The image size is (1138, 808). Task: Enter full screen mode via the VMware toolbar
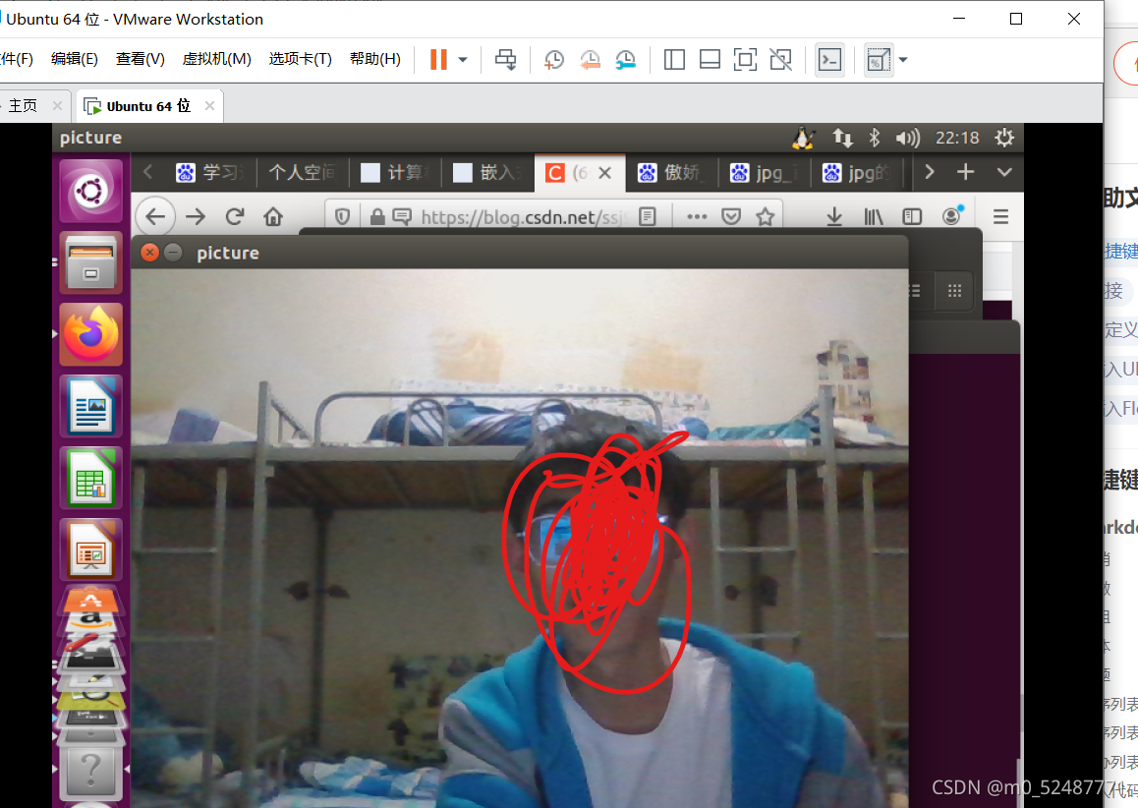pos(745,60)
